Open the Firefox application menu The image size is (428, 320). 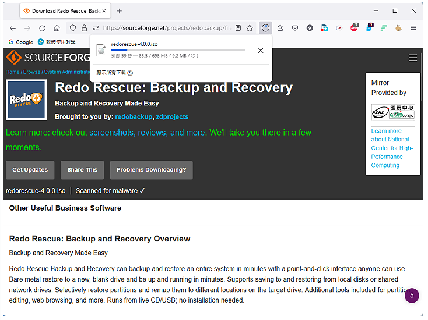(413, 28)
